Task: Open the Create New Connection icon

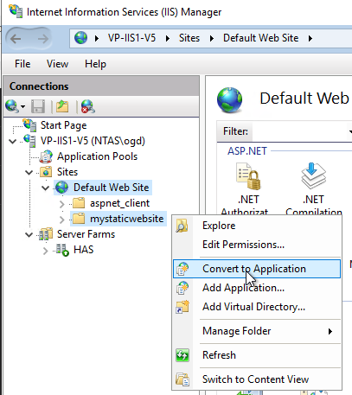Action: point(11,106)
